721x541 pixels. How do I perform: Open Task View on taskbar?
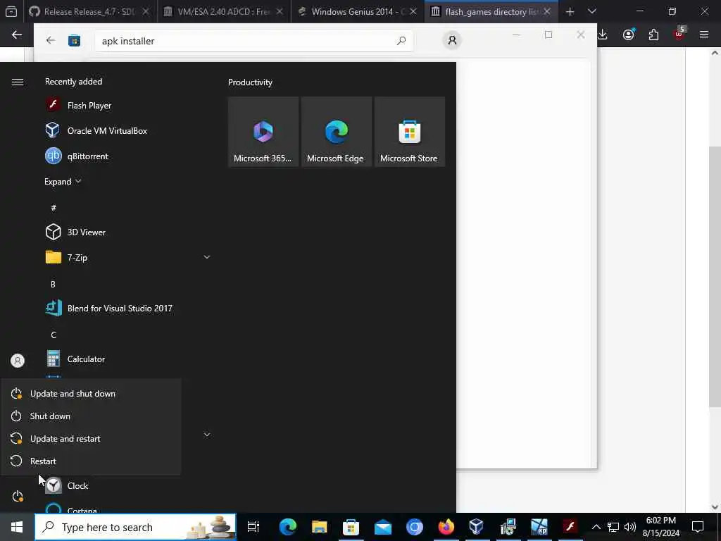click(x=253, y=527)
